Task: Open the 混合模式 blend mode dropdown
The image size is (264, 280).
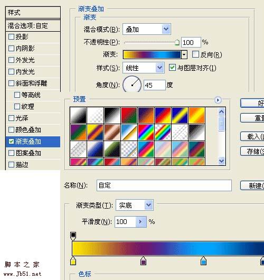Action: click(x=166, y=29)
